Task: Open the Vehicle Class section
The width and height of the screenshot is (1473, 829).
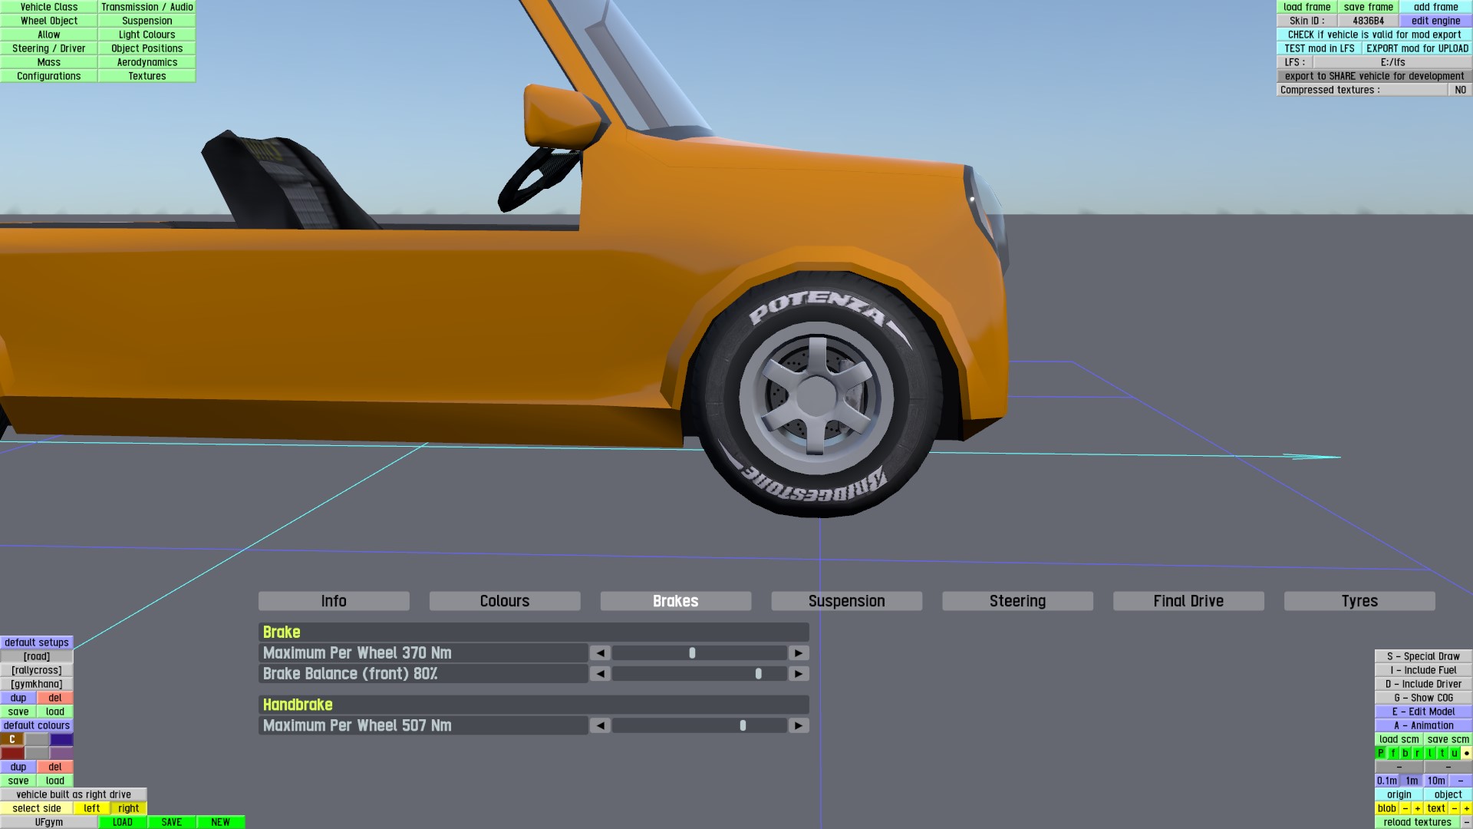Action: pyautogui.click(x=49, y=7)
